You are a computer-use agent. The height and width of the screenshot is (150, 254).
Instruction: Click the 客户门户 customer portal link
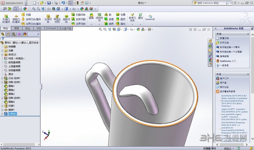[224, 78]
